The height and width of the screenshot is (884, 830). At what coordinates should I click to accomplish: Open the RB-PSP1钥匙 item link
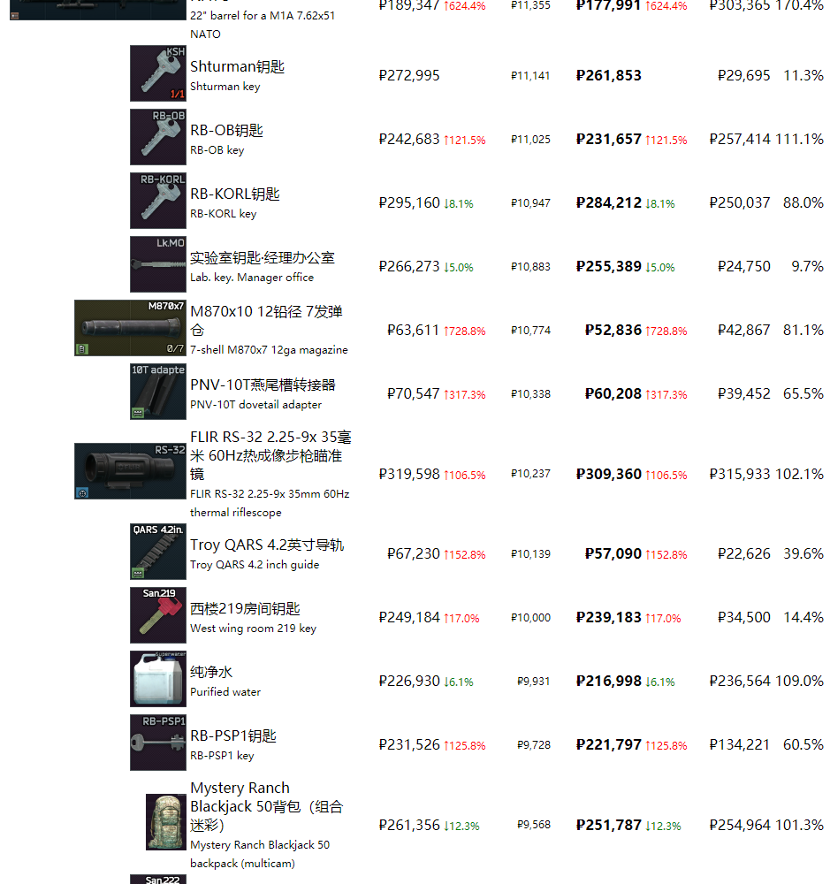pos(233,735)
